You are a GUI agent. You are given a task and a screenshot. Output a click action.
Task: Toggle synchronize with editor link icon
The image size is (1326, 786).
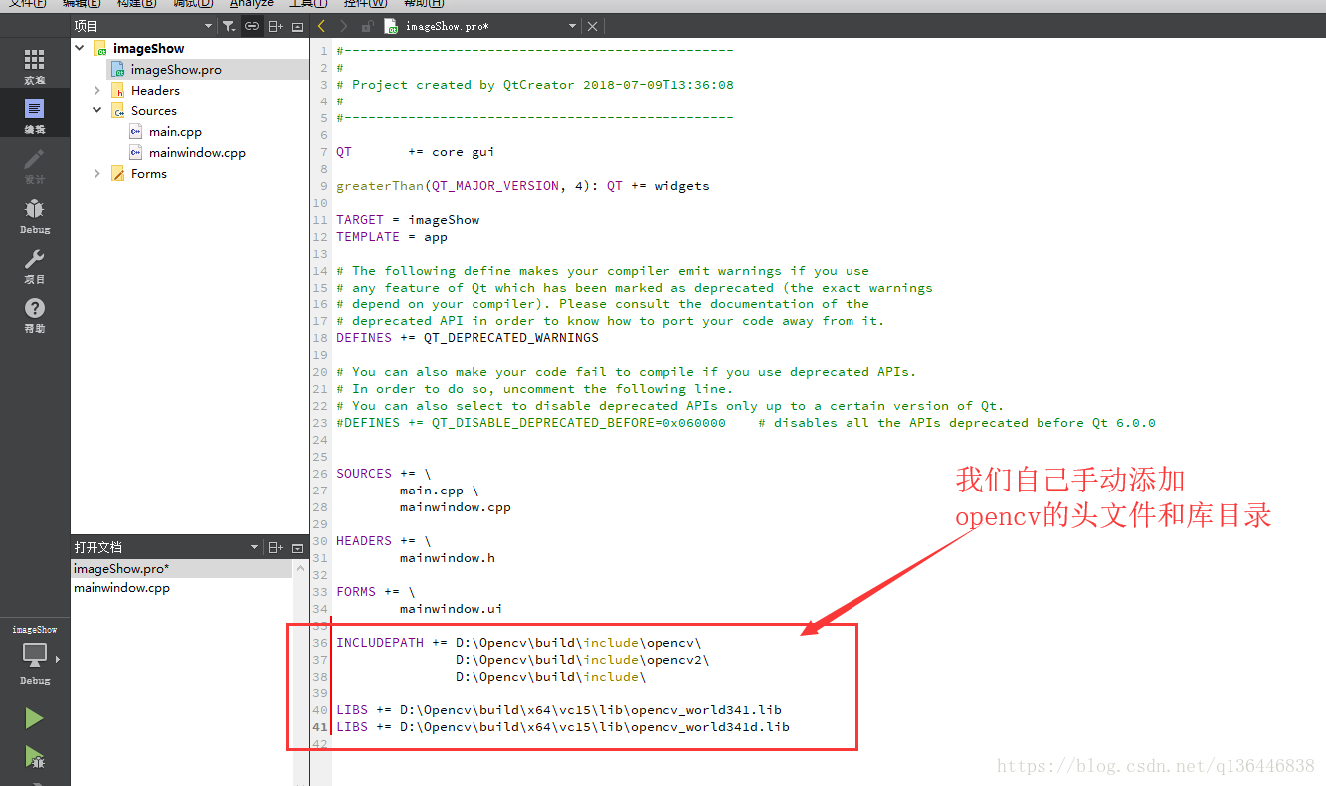(252, 26)
